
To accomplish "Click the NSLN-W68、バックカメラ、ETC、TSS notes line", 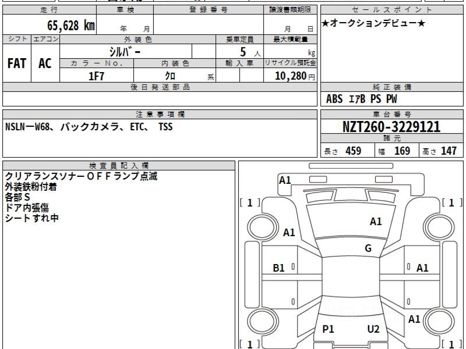I will (89, 127).
